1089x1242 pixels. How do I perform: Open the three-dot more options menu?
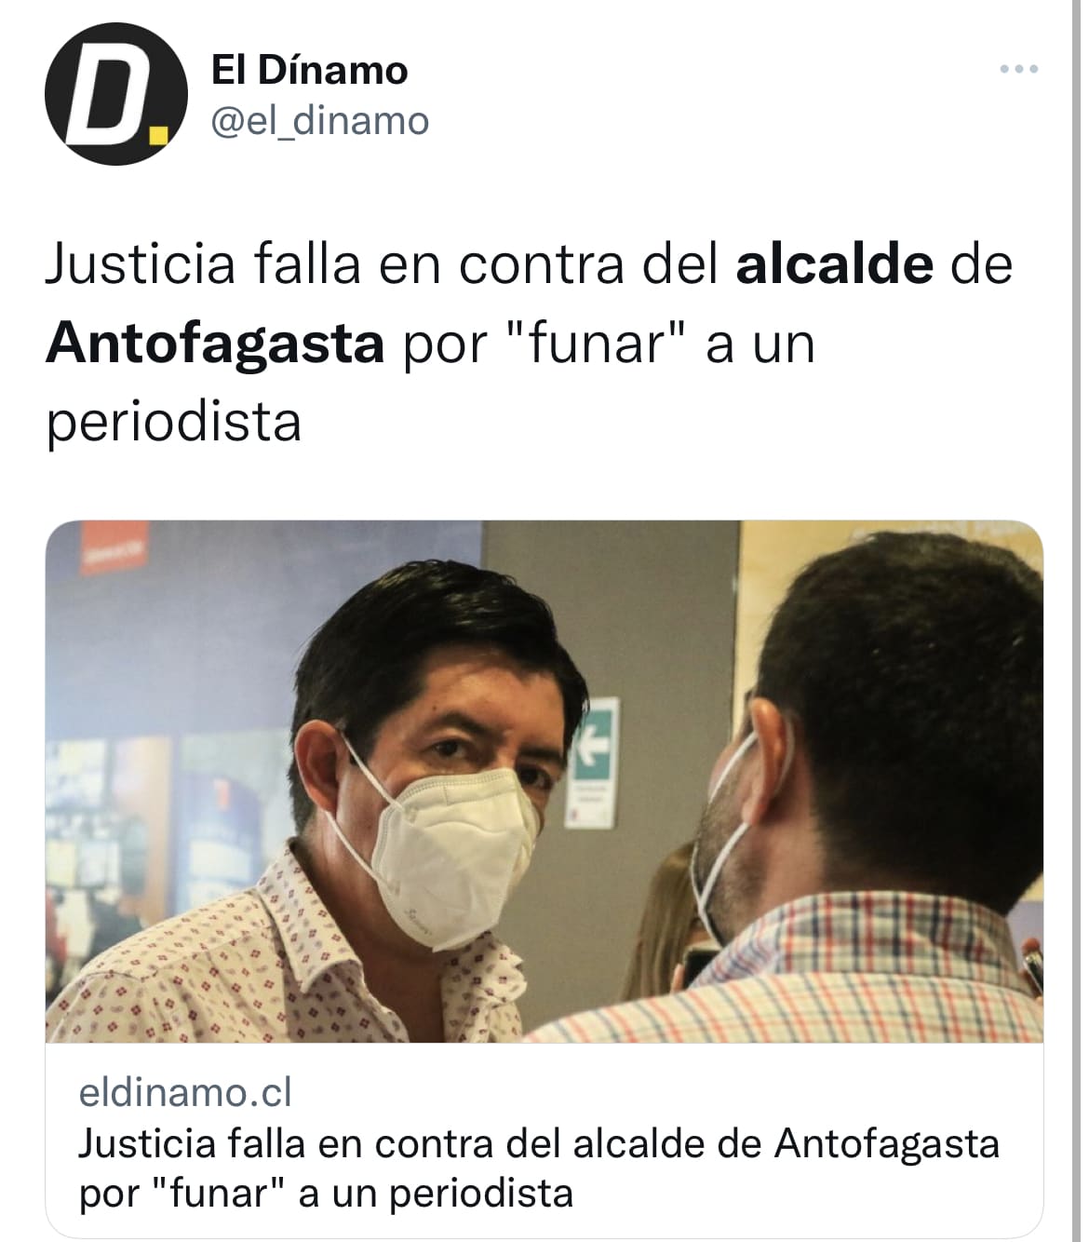coord(1018,70)
